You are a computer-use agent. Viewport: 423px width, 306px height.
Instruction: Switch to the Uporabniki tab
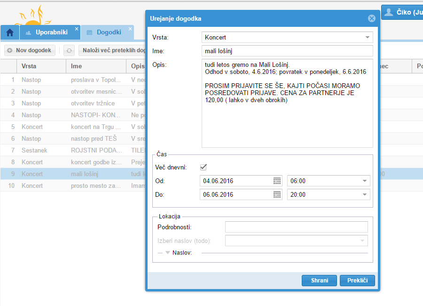coord(51,32)
